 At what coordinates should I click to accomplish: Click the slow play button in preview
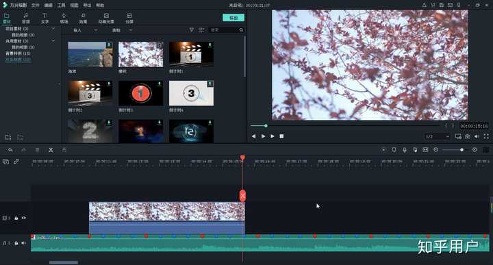pyautogui.click(x=263, y=136)
